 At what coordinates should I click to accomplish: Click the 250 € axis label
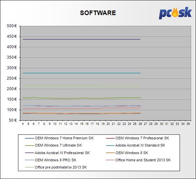pos(12,78)
